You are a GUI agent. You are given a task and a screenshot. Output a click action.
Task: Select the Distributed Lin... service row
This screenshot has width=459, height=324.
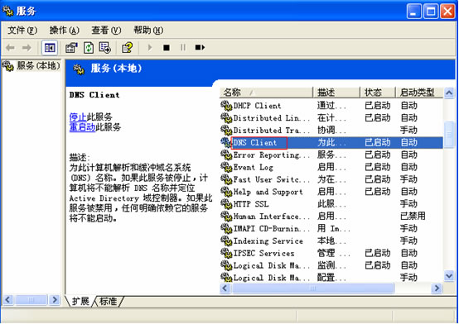(x=331, y=118)
